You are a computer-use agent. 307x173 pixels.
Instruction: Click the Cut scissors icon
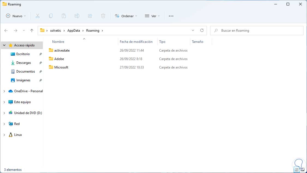[38, 16]
